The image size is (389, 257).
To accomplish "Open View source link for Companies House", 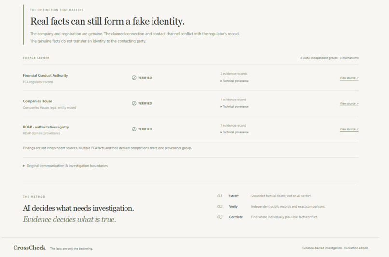I will click(349, 103).
